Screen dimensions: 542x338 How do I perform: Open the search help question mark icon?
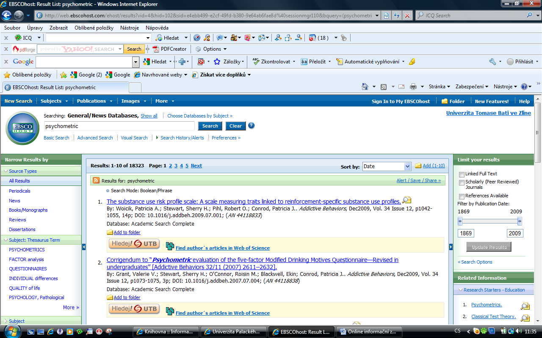(252, 125)
